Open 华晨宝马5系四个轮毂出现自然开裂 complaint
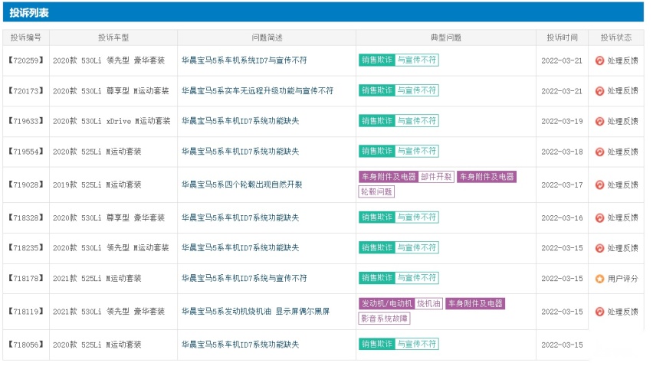Screen dimensions: 653x366 tap(241, 185)
